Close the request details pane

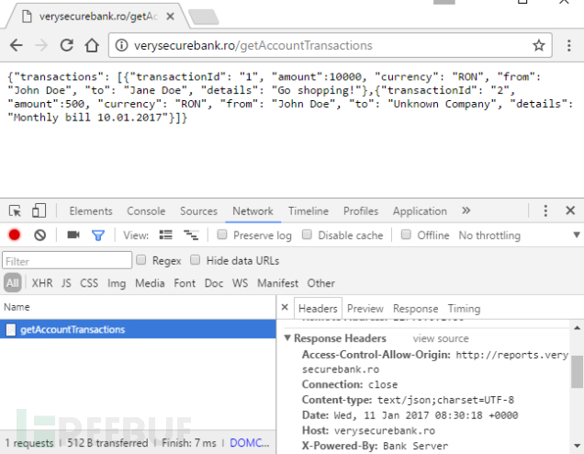[285, 308]
